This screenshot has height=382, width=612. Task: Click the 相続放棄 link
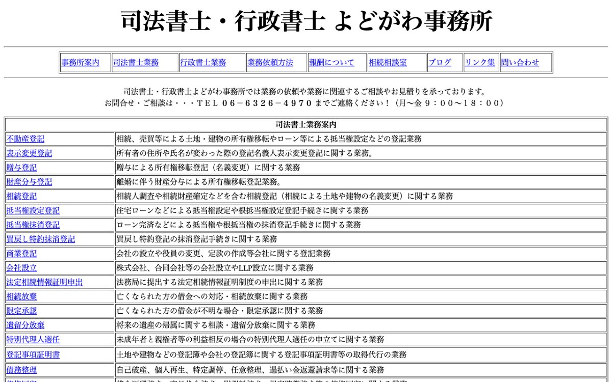tap(21, 296)
